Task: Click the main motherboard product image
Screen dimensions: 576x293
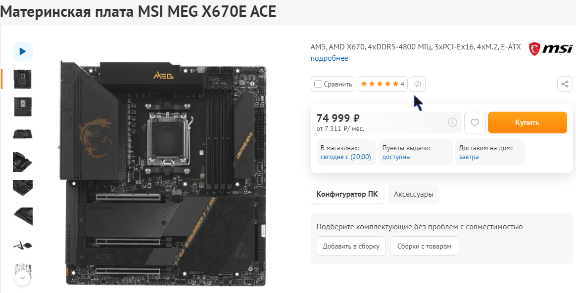Action: (163, 173)
